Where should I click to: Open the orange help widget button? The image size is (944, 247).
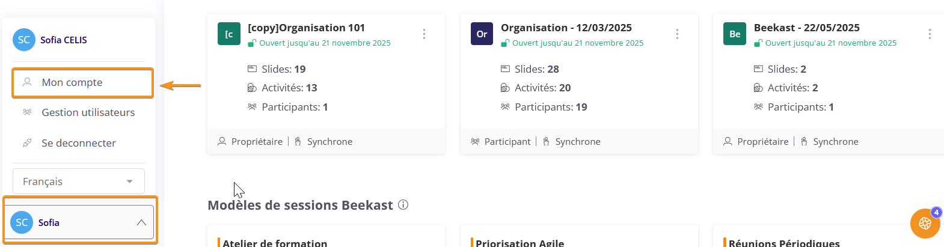point(925,224)
